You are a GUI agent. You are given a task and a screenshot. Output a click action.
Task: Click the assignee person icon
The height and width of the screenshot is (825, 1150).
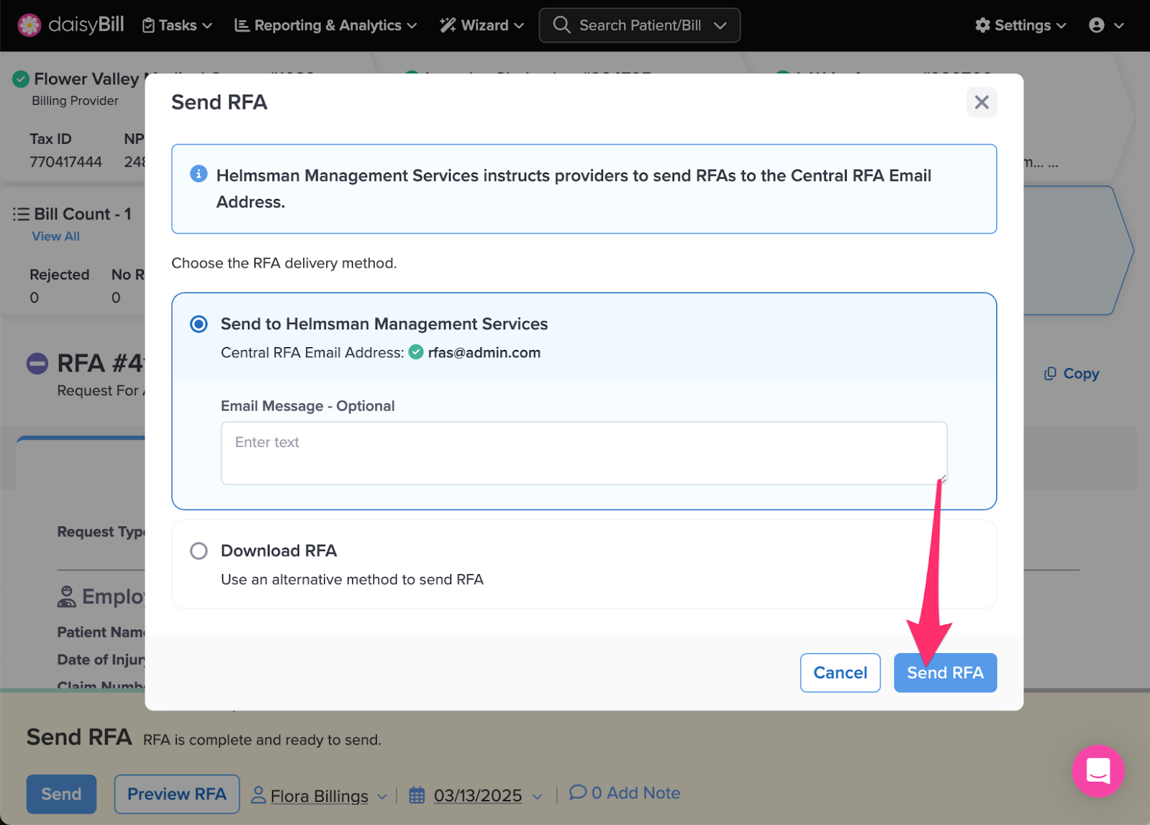click(258, 795)
